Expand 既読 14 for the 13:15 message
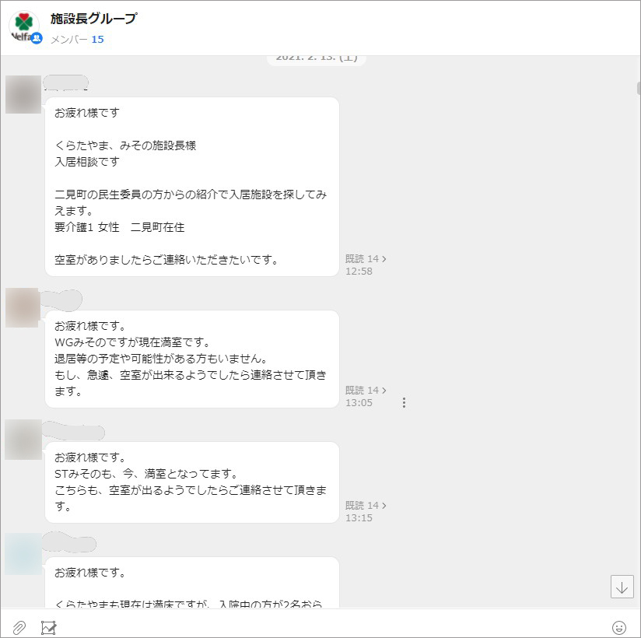The width and height of the screenshot is (641, 638). 366,506
